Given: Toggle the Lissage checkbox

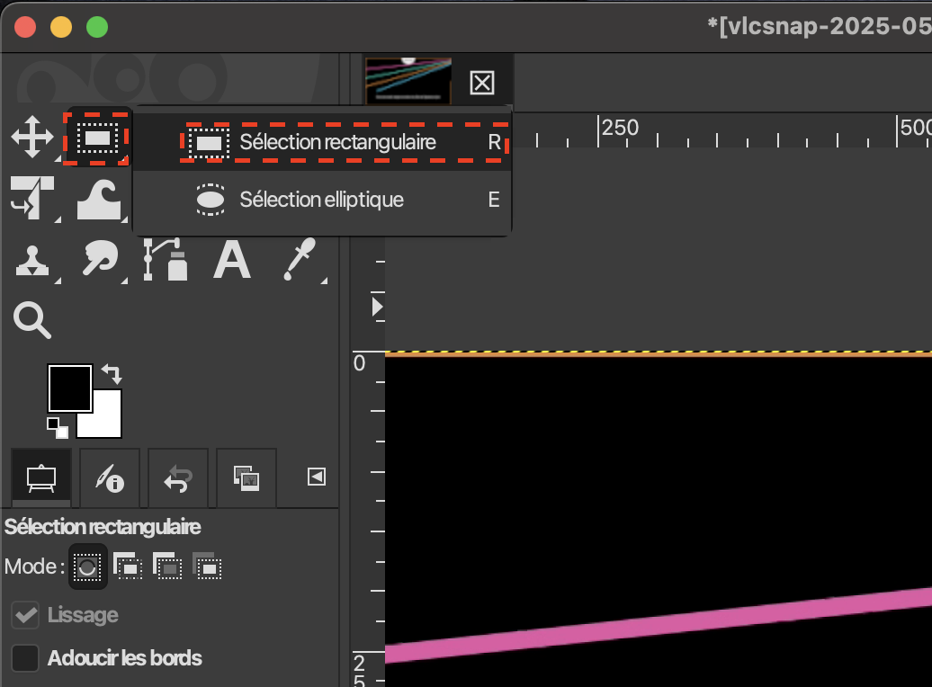Looking at the screenshot, I should (x=25, y=616).
